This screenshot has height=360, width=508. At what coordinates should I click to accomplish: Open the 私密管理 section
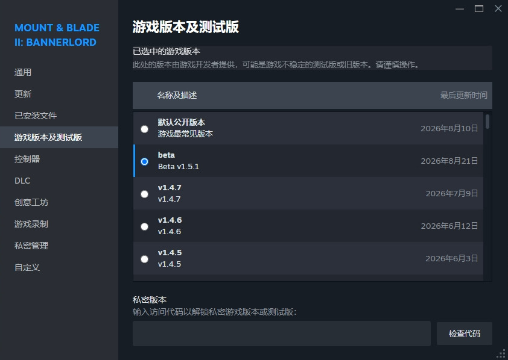click(31, 246)
